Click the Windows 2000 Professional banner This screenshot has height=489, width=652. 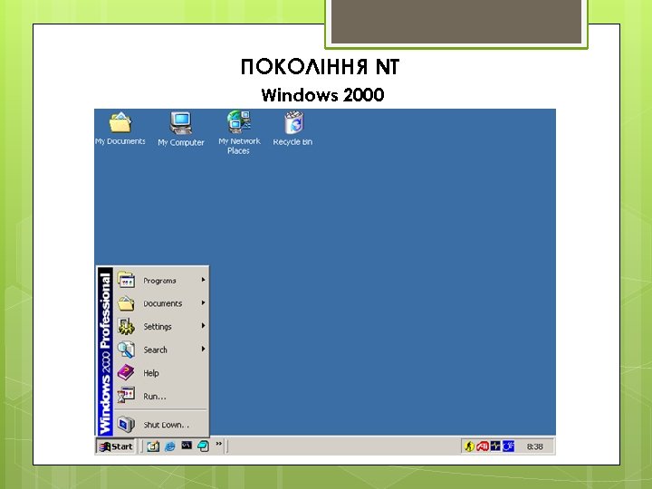coord(105,351)
